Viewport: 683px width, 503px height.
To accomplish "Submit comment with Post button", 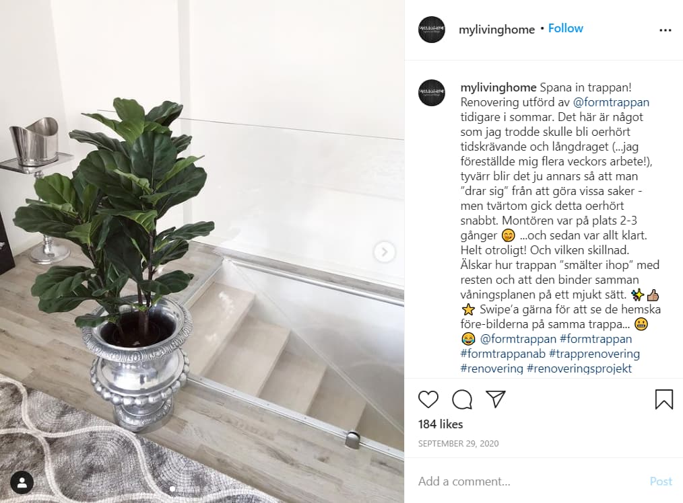I will tap(661, 481).
